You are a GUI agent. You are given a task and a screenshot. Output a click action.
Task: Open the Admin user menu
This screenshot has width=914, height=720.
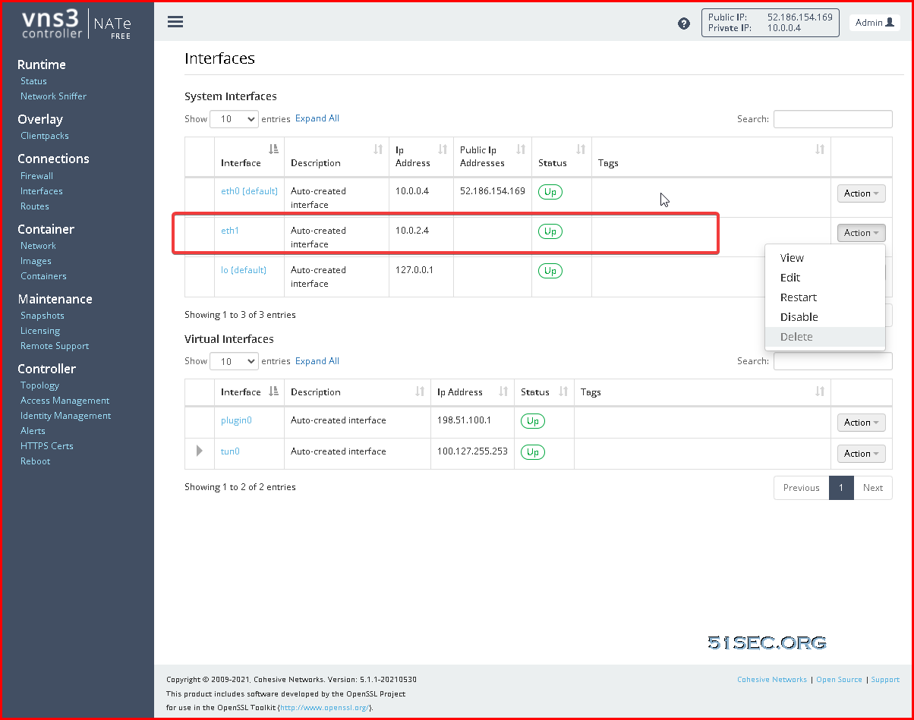875,23
